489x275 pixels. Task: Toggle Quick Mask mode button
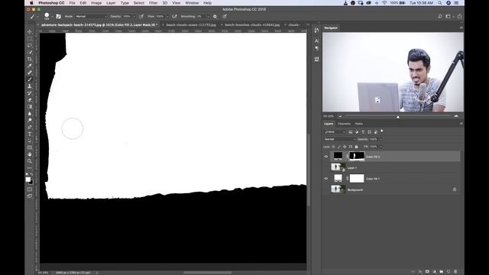30,189
